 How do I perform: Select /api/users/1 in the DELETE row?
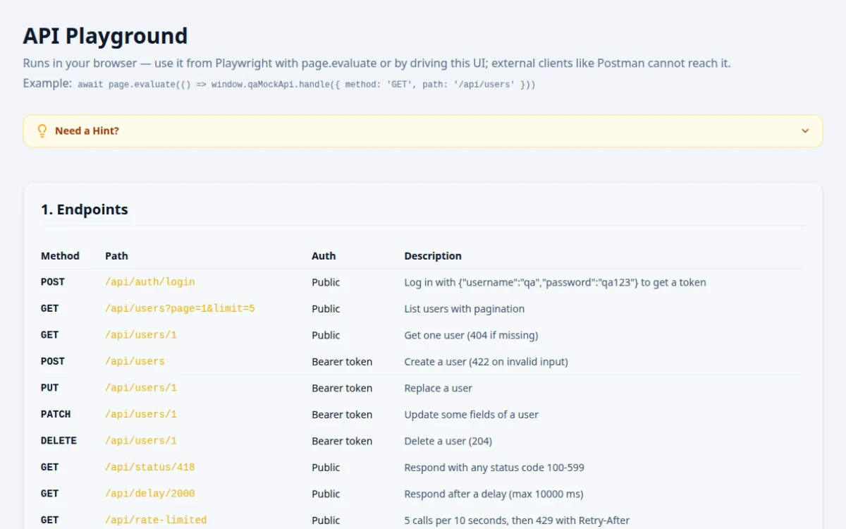141,441
